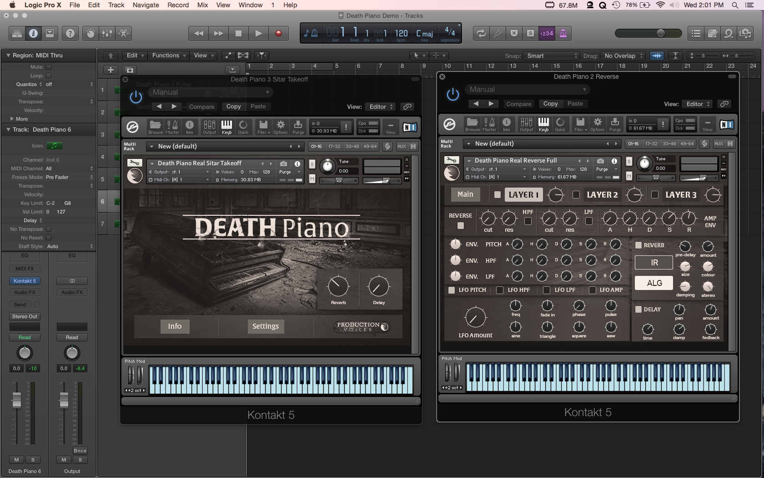Open New (default) multi rack dropdown in Reverse
Image resolution: width=764 pixels, height=478 pixels.
[542, 143]
